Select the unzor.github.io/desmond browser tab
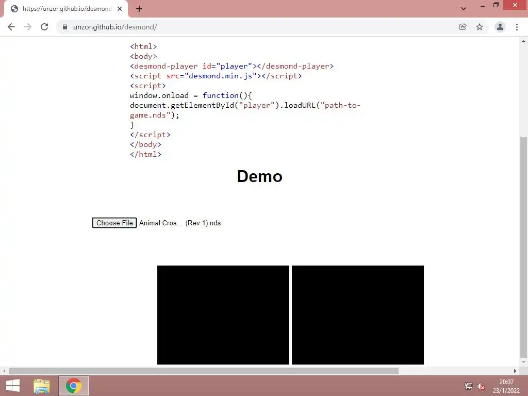 [65, 9]
